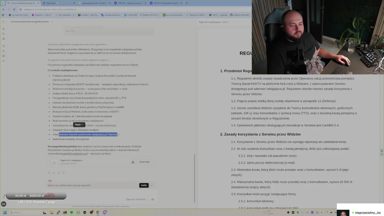
Task: Dismiss the notification prompt with X
Action: point(152,185)
